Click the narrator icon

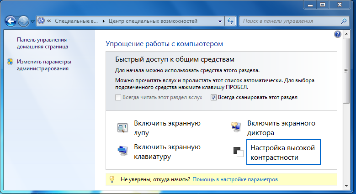tap(236, 127)
